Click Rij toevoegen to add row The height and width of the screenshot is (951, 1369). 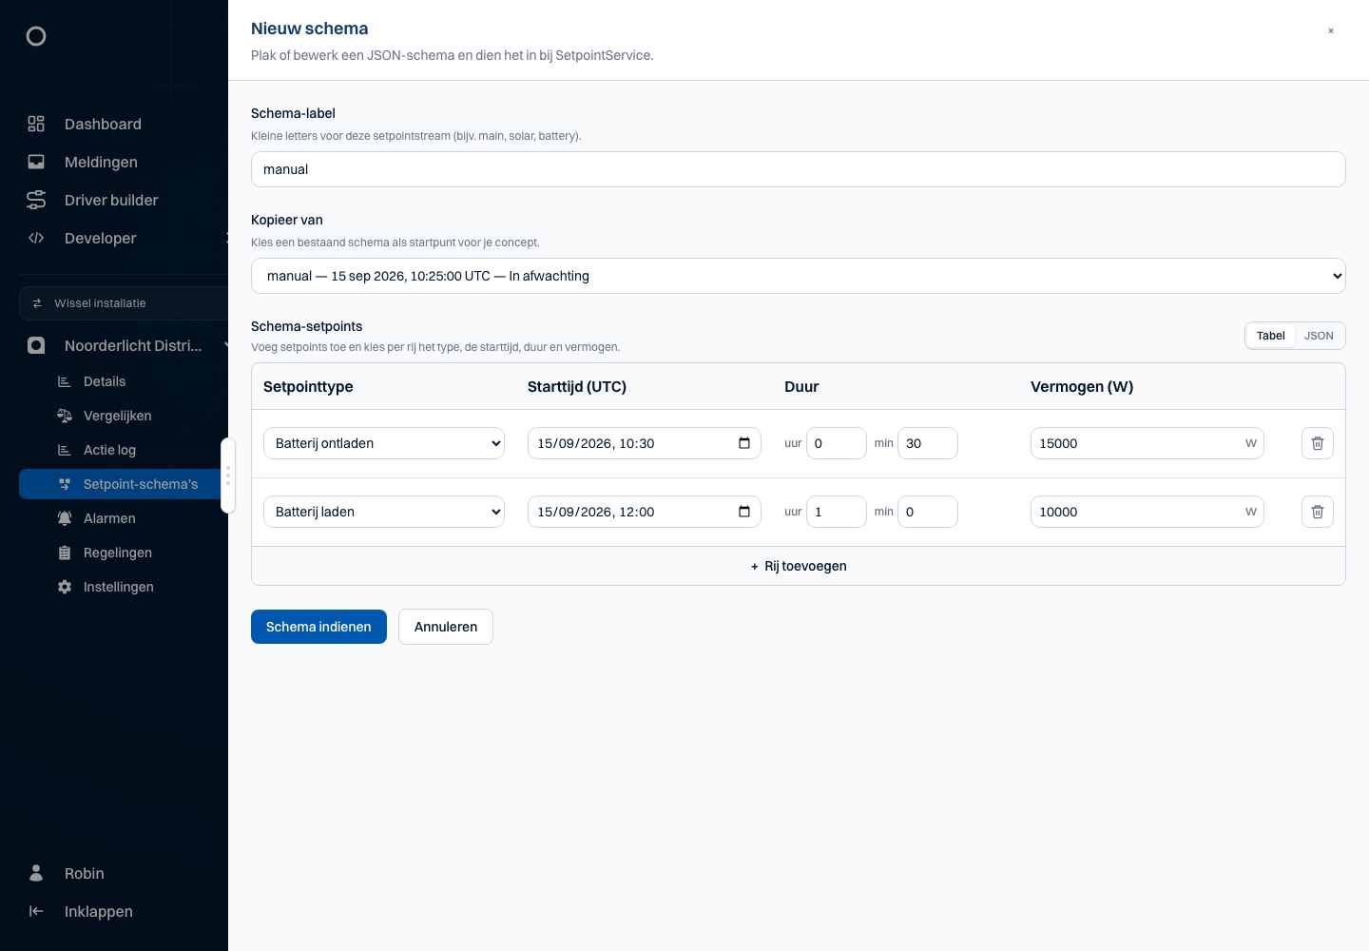point(799,566)
